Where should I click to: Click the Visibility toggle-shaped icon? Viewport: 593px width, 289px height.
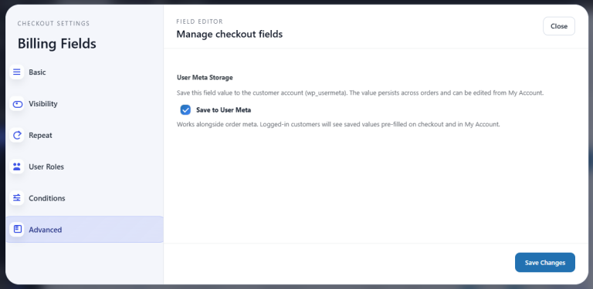[17, 104]
